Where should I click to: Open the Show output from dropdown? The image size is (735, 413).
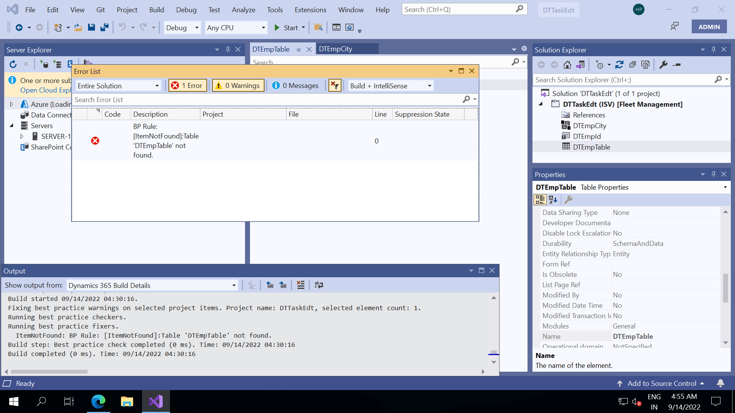coord(152,286)
